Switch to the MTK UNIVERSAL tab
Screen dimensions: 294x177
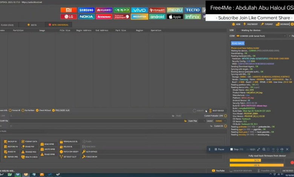[58, 25]
